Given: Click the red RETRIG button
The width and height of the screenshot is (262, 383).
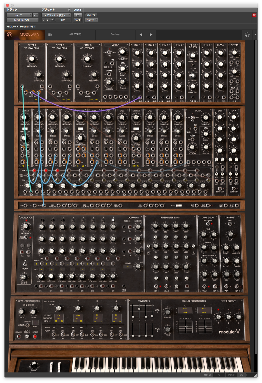Looking at the screenshot, I should (x=35, y=336).
